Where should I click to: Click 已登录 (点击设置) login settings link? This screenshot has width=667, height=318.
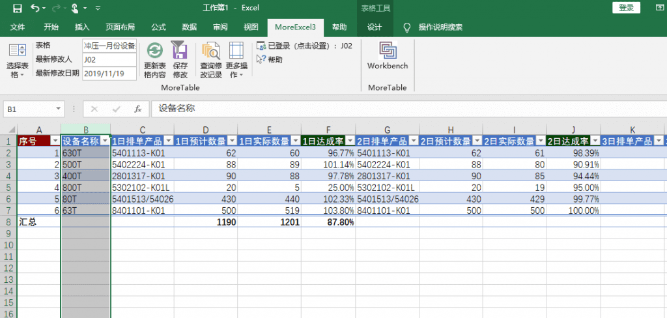click(x=304, y=46)
